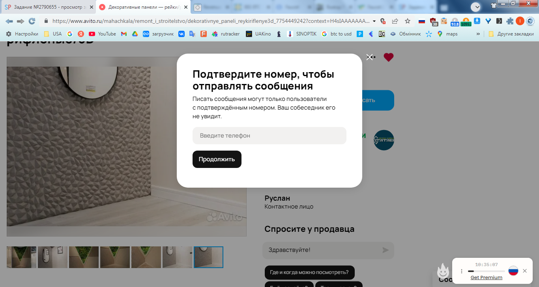
Task: Open 'Настройки' bookmark
Action: tap(22, 34)
